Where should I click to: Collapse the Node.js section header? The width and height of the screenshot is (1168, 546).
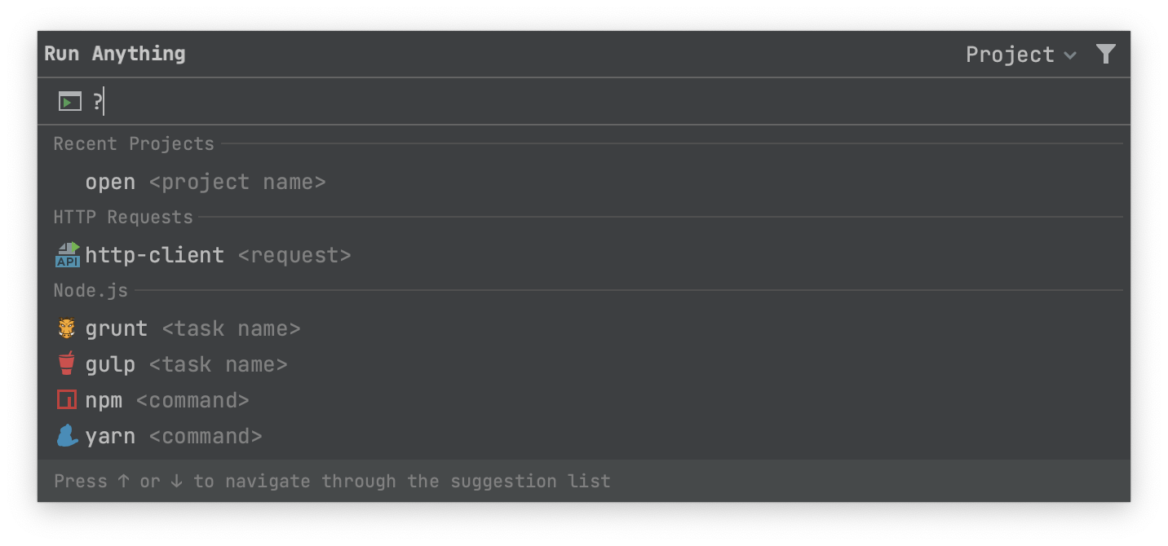pyautogui.click(x=90, y=290)
